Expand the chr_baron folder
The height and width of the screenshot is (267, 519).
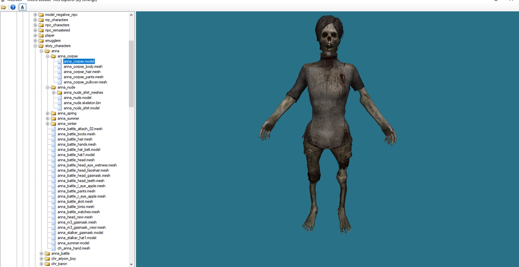41,264
